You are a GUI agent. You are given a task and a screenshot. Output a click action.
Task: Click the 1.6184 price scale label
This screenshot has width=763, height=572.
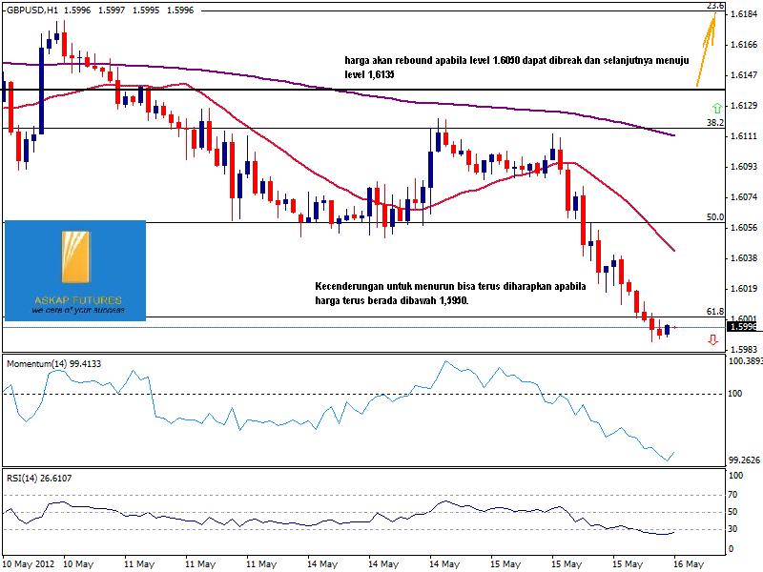(x=744, y=15)
